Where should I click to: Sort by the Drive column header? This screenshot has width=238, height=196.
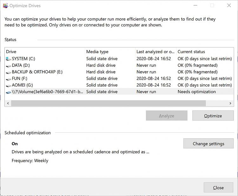[45, 52]
